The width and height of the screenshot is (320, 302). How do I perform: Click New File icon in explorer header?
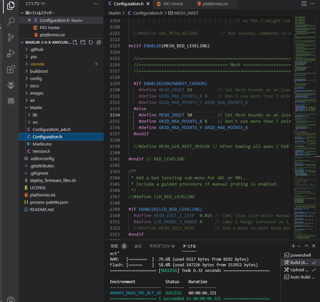tap(75, 42)
